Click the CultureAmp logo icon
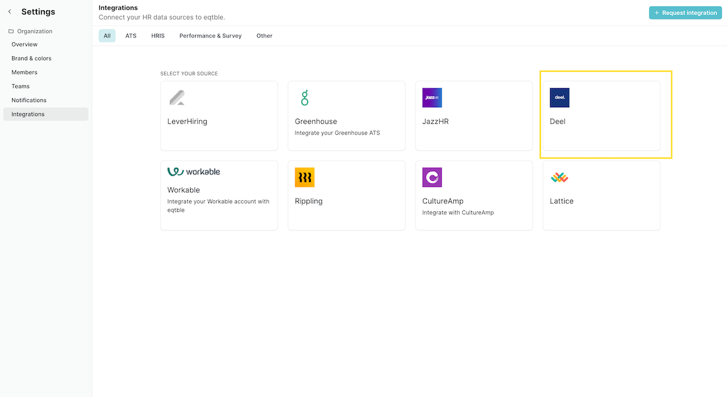This screenshot has width=727, height=397. pos(432,177)
